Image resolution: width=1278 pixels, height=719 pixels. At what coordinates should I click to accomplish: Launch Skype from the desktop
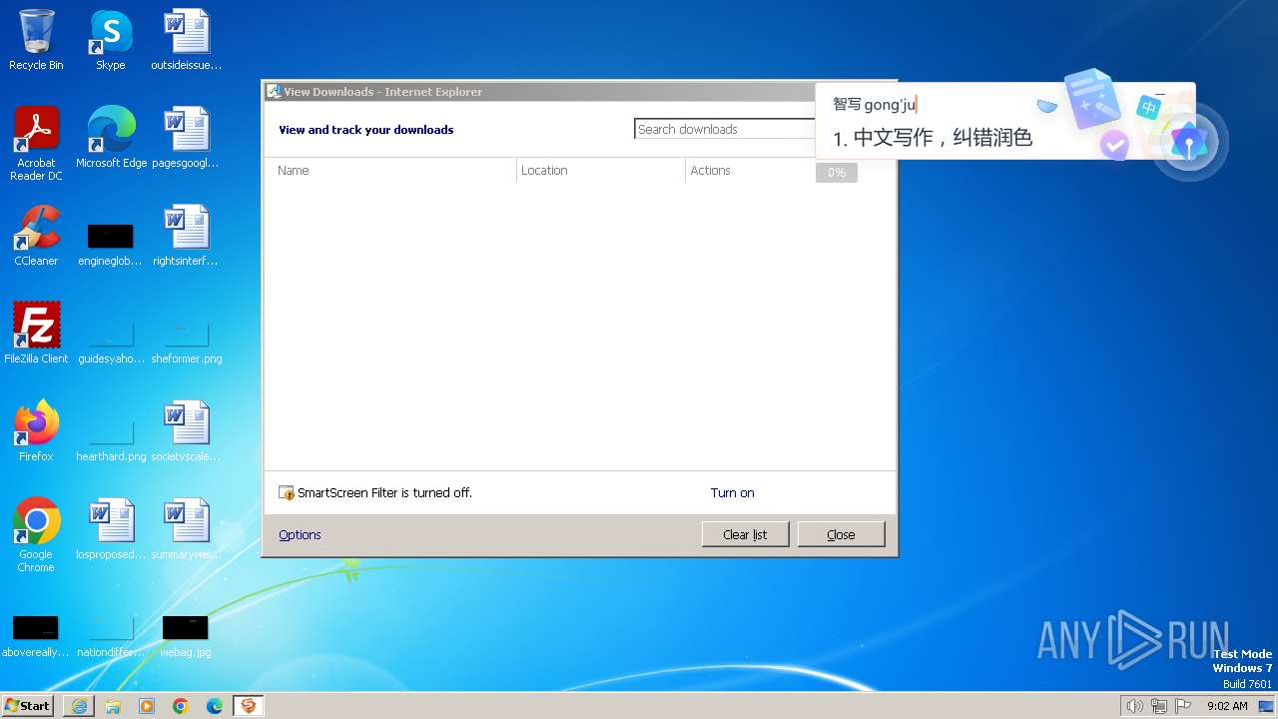(x=111, y=40)
